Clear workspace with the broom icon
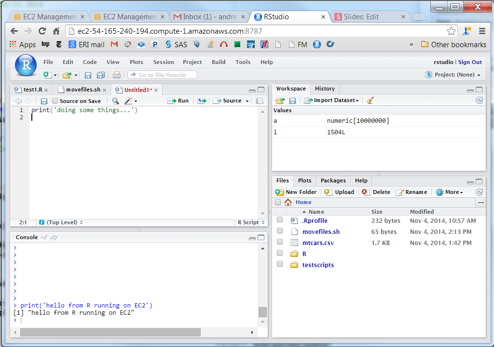 (x=370, y=100)
